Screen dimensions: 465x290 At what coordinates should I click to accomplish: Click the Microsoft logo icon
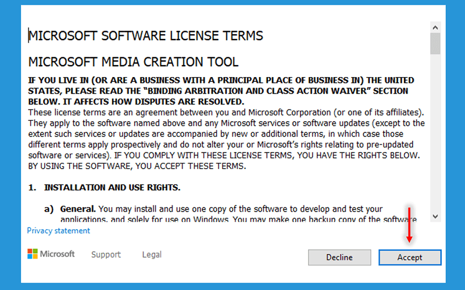coord(33,254)
